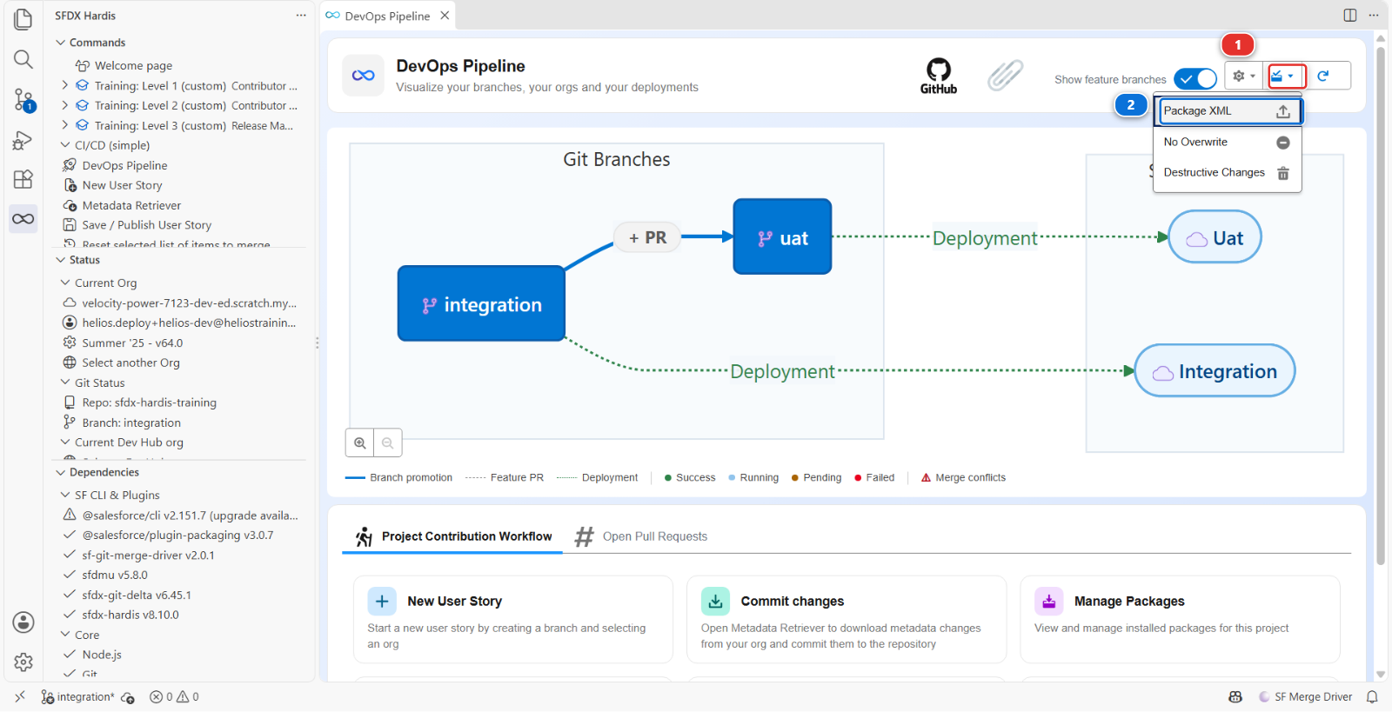Image resolution: width=1392 pixels, height=712 pixels.
Task: Click the New User Story card
Action: pos(513,619)
